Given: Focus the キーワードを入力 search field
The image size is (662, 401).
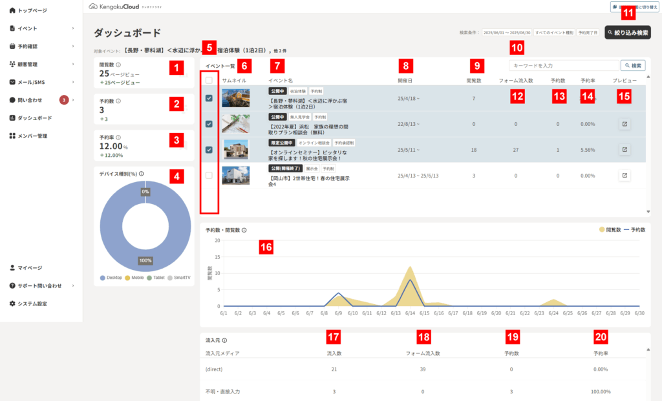Looking at the screenshot, I should coord(562,65).
